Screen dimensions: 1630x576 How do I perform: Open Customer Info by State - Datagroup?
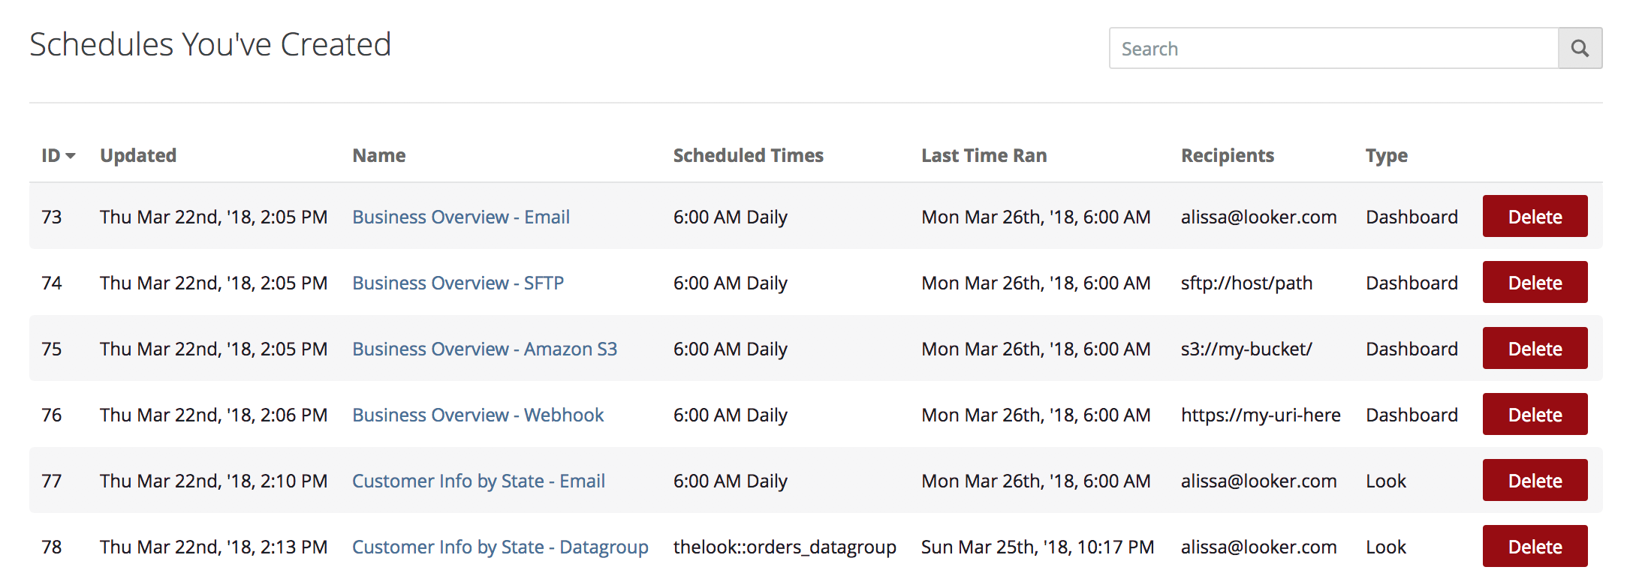[500, 547]
